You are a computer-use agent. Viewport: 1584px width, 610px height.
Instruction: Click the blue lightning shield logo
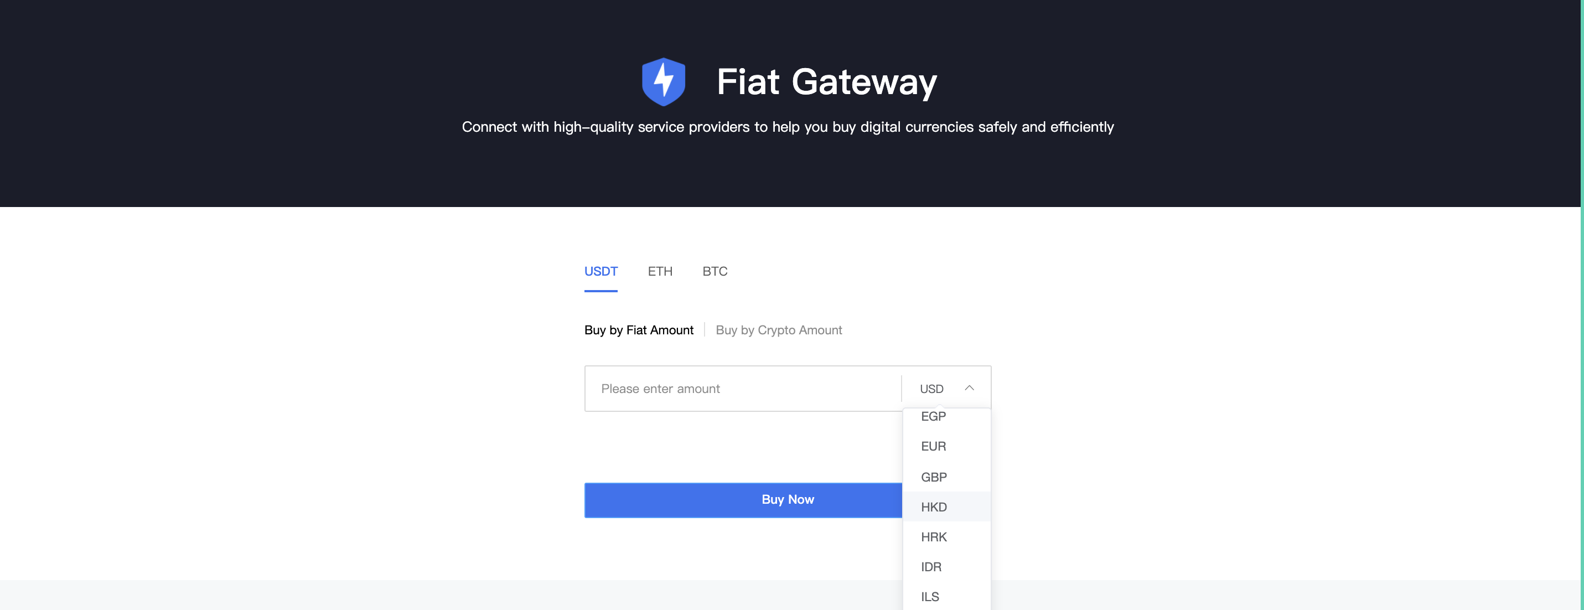click(663, 82)
